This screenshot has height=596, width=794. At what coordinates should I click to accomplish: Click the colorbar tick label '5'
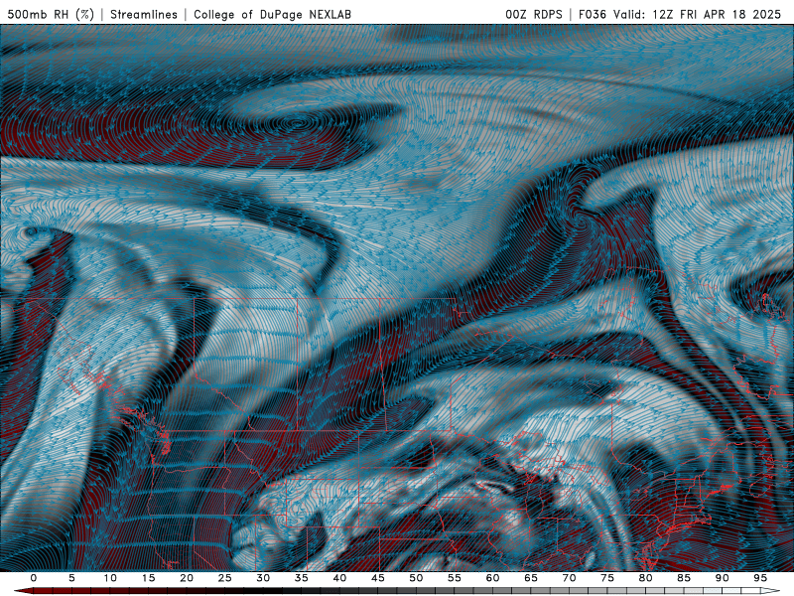[71, 578]
